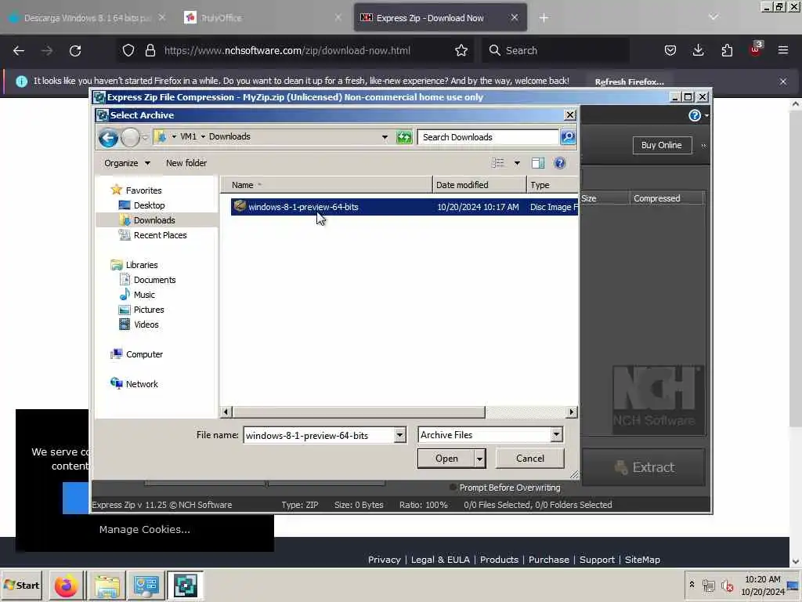Sort by the Name column header
This screenshot has width=802, height=602.
327,185
